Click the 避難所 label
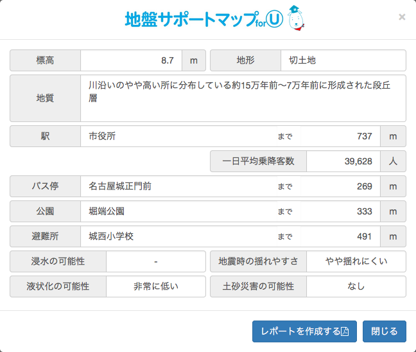The image size is (416, 352). pos(45,236)
